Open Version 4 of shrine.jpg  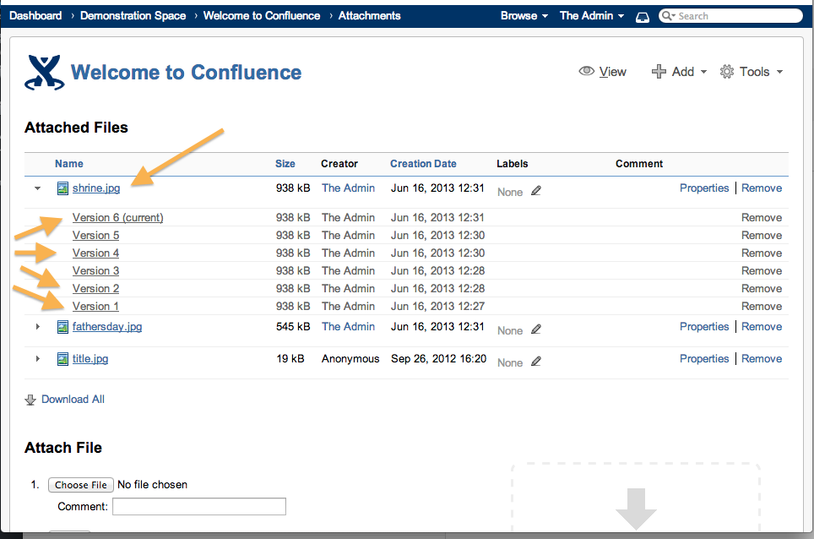click(95, 253)
